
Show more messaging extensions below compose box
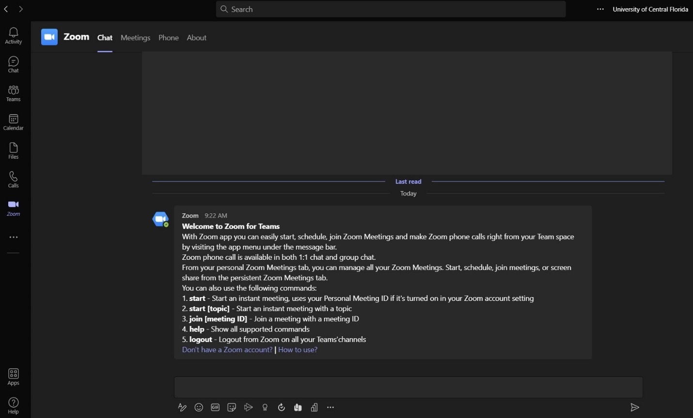coord(331,407)
